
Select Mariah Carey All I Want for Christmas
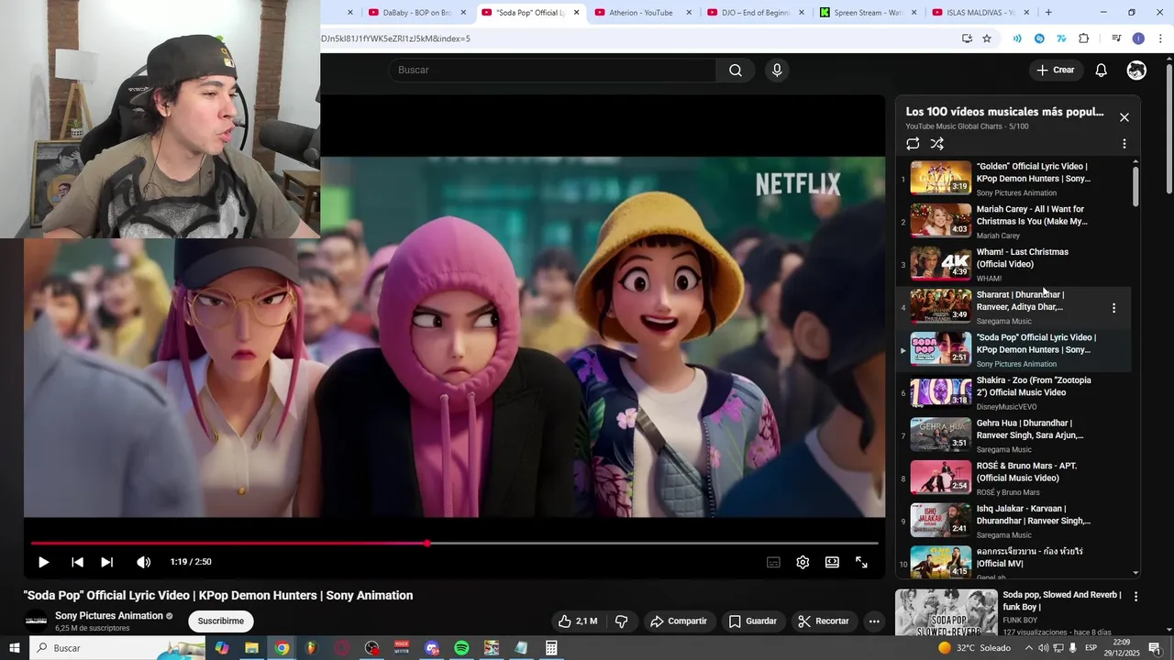point(1013,222)
